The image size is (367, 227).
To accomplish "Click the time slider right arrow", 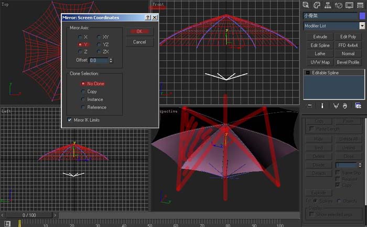I will pyautogui.click(x=55, y=215).
